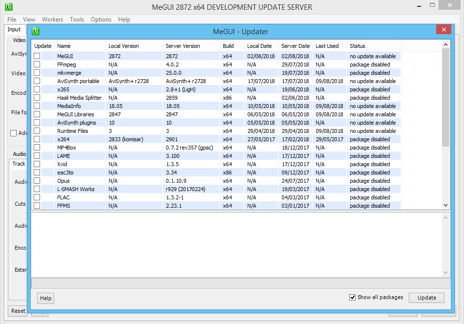Tick the update checkbox for FFmpeg
The height and width of the screenshot is (324, 464).
click(x=37, y=65)
